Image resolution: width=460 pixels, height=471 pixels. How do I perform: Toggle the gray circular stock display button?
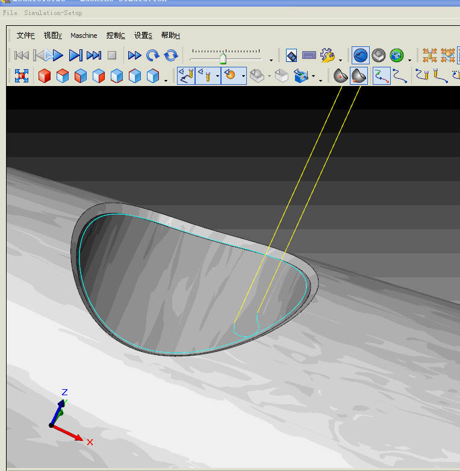379,55
